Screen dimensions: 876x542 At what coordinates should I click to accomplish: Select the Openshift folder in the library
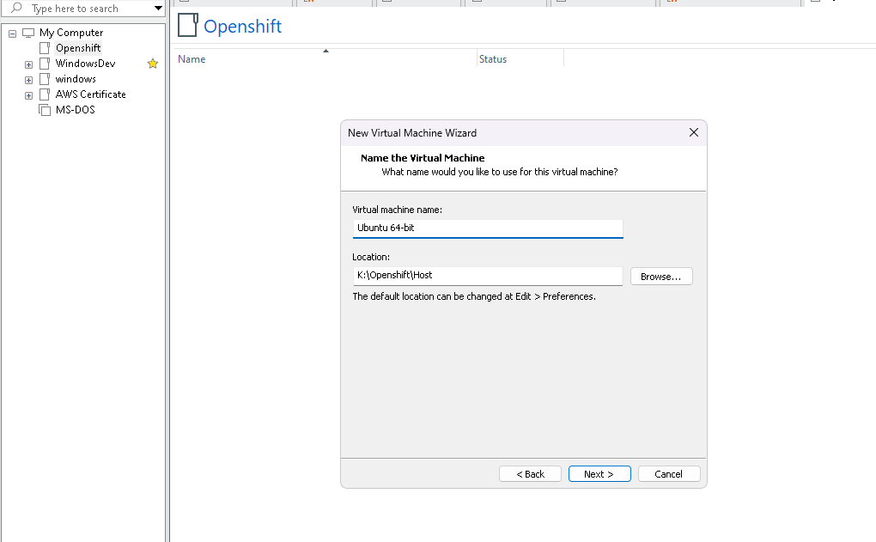78,48
